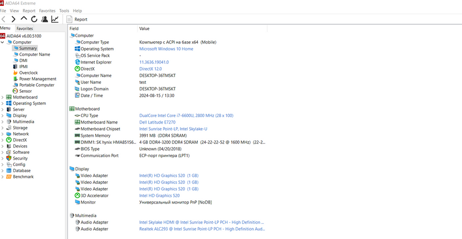Select the DESKTOP-36TMSKT Logon Domain value
The image size is (462, 239).
157,89
